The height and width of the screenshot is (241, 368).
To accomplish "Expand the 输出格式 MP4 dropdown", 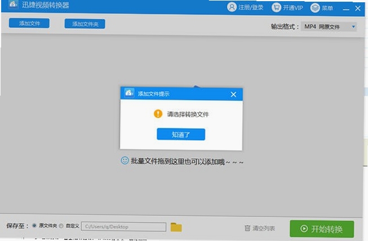I will pyautogui.click(x=329, y=26).
